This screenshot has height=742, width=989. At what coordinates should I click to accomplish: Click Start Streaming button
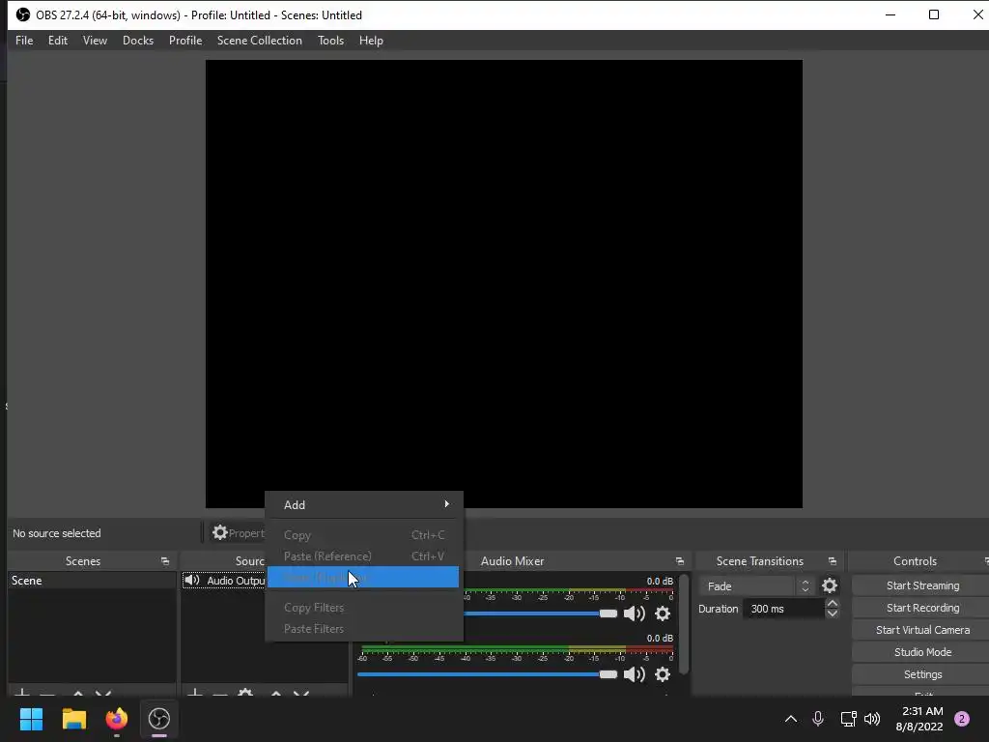tap(922, 585)
